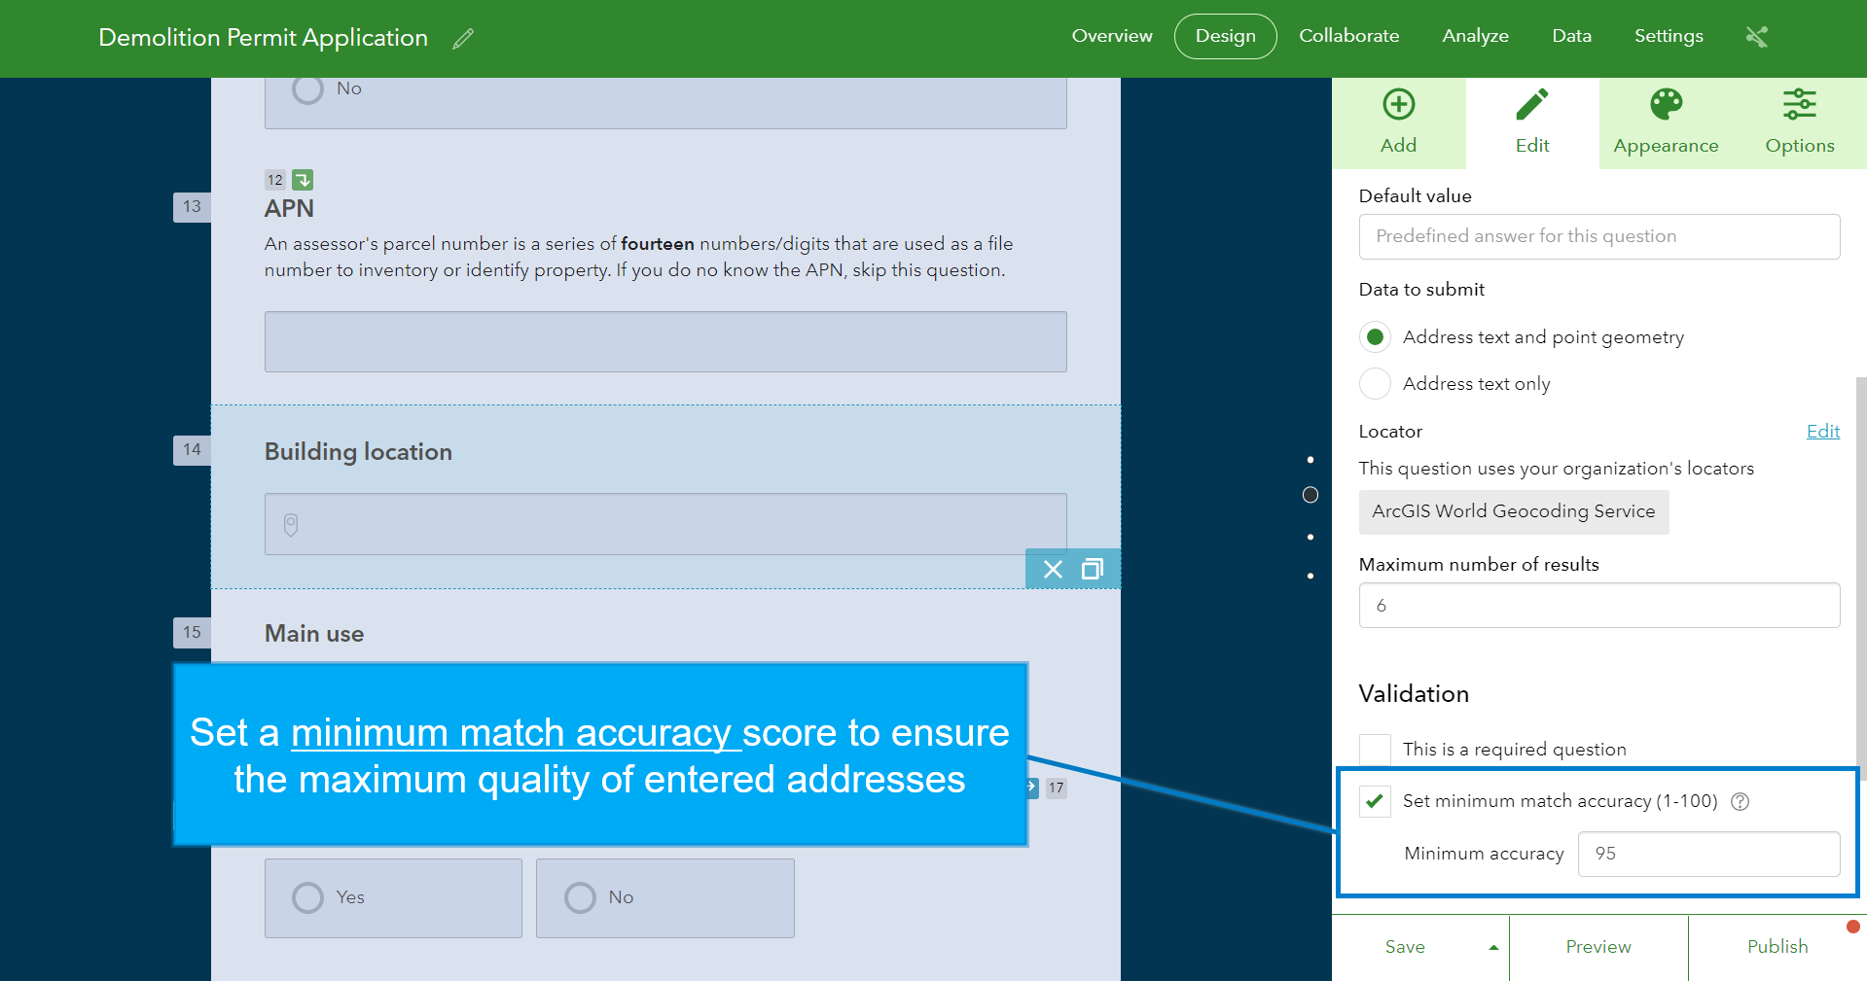Switch to the Edit panel pencil icon
The width and height of the screenshot is (1867, 981).
pyautogui.click(x=1531, y=117)
